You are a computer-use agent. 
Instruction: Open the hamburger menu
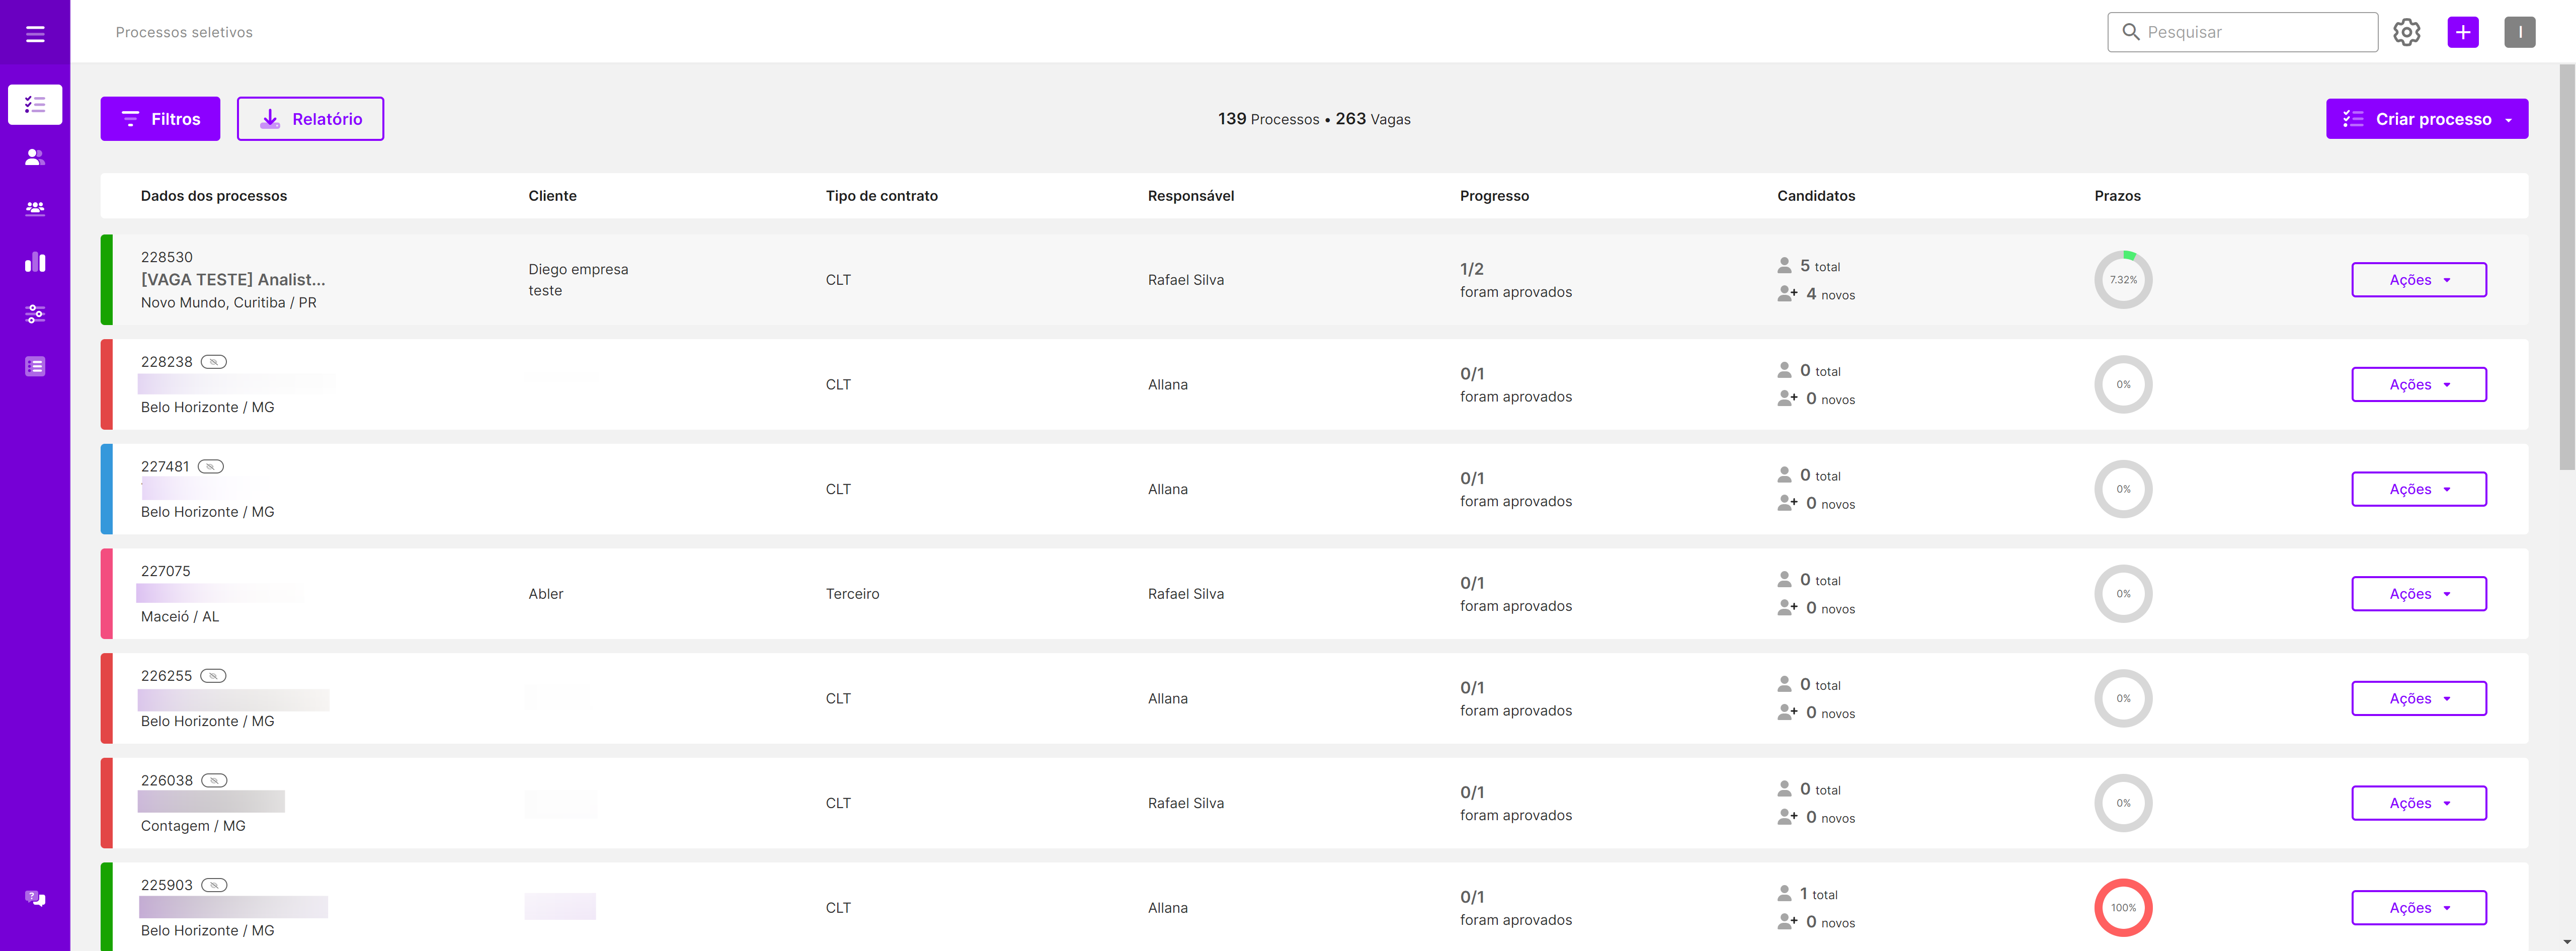click(35, 34)
